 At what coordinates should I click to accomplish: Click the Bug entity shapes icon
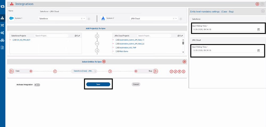(155, 71)
